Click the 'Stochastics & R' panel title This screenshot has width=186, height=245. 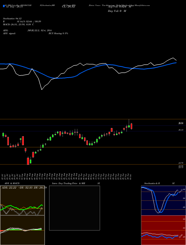point(152,183)
